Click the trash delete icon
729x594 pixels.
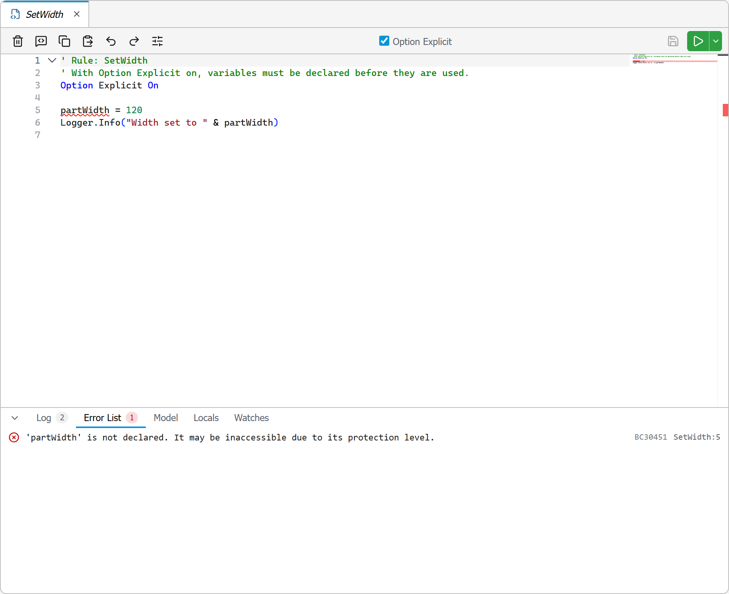tap(18, 41)
